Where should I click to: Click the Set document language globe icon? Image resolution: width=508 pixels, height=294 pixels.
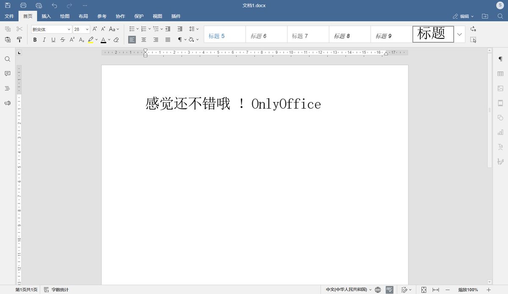378,290
